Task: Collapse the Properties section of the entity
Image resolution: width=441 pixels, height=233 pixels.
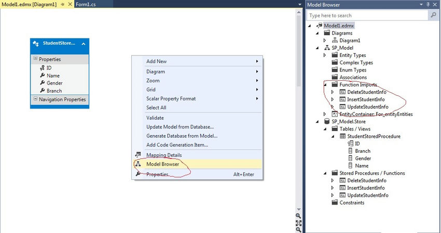Action: [35, 59]
